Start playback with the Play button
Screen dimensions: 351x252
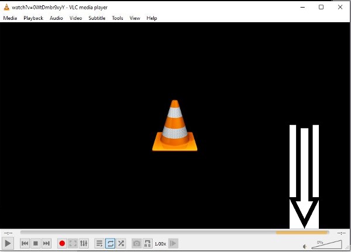(8, 243)
